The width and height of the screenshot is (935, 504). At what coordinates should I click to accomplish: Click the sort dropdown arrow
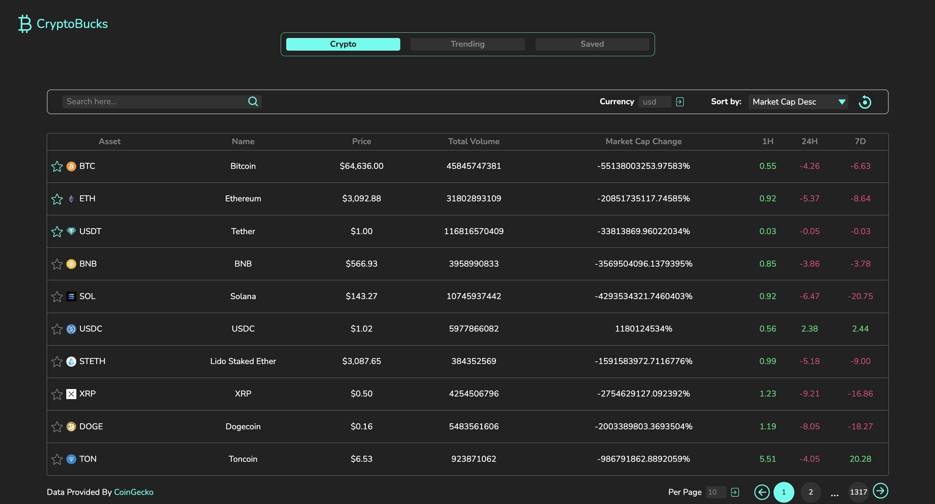point(842,102)
